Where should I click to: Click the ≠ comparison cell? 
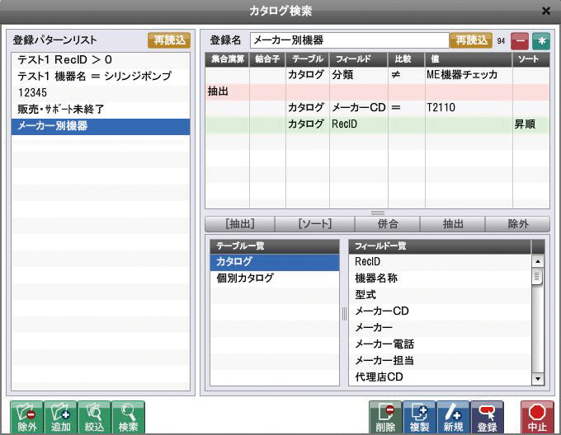[407, 75]
